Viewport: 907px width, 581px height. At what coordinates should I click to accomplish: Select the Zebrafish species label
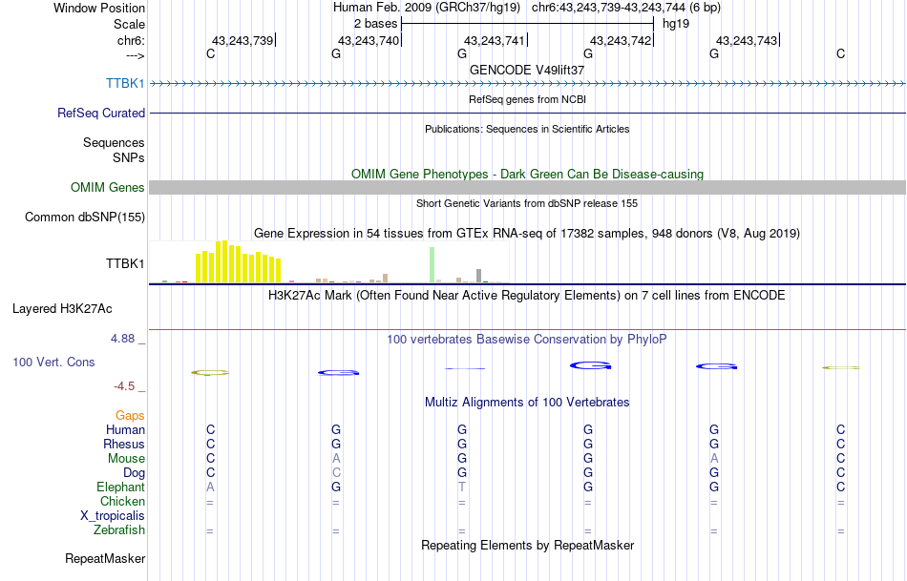119,529
